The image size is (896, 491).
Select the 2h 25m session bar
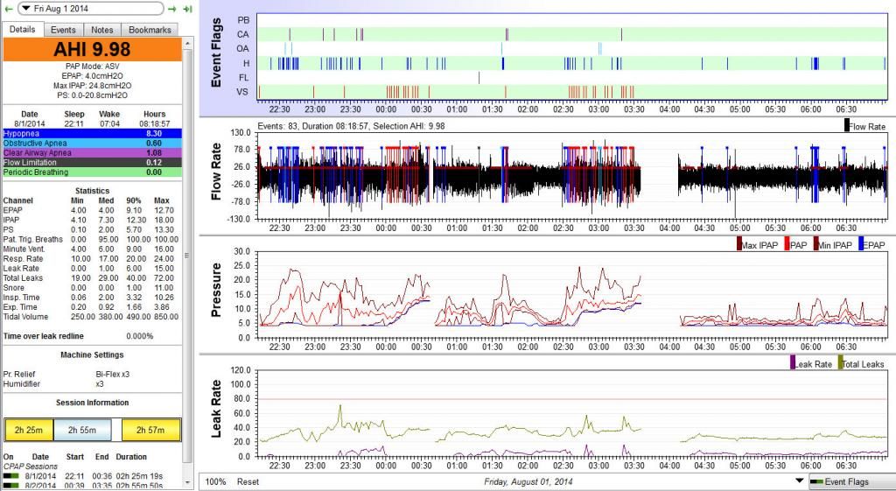pos(29,430)
